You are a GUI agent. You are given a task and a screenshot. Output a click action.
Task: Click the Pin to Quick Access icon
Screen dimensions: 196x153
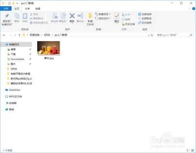(7, 16)
